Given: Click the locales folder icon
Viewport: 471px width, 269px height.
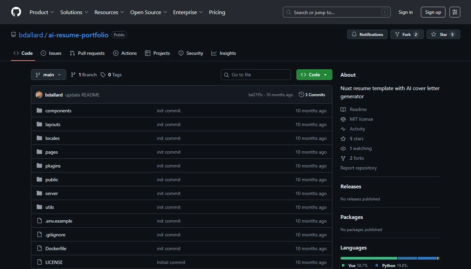Looking at the screenshot, I should [x=39, y=138].
